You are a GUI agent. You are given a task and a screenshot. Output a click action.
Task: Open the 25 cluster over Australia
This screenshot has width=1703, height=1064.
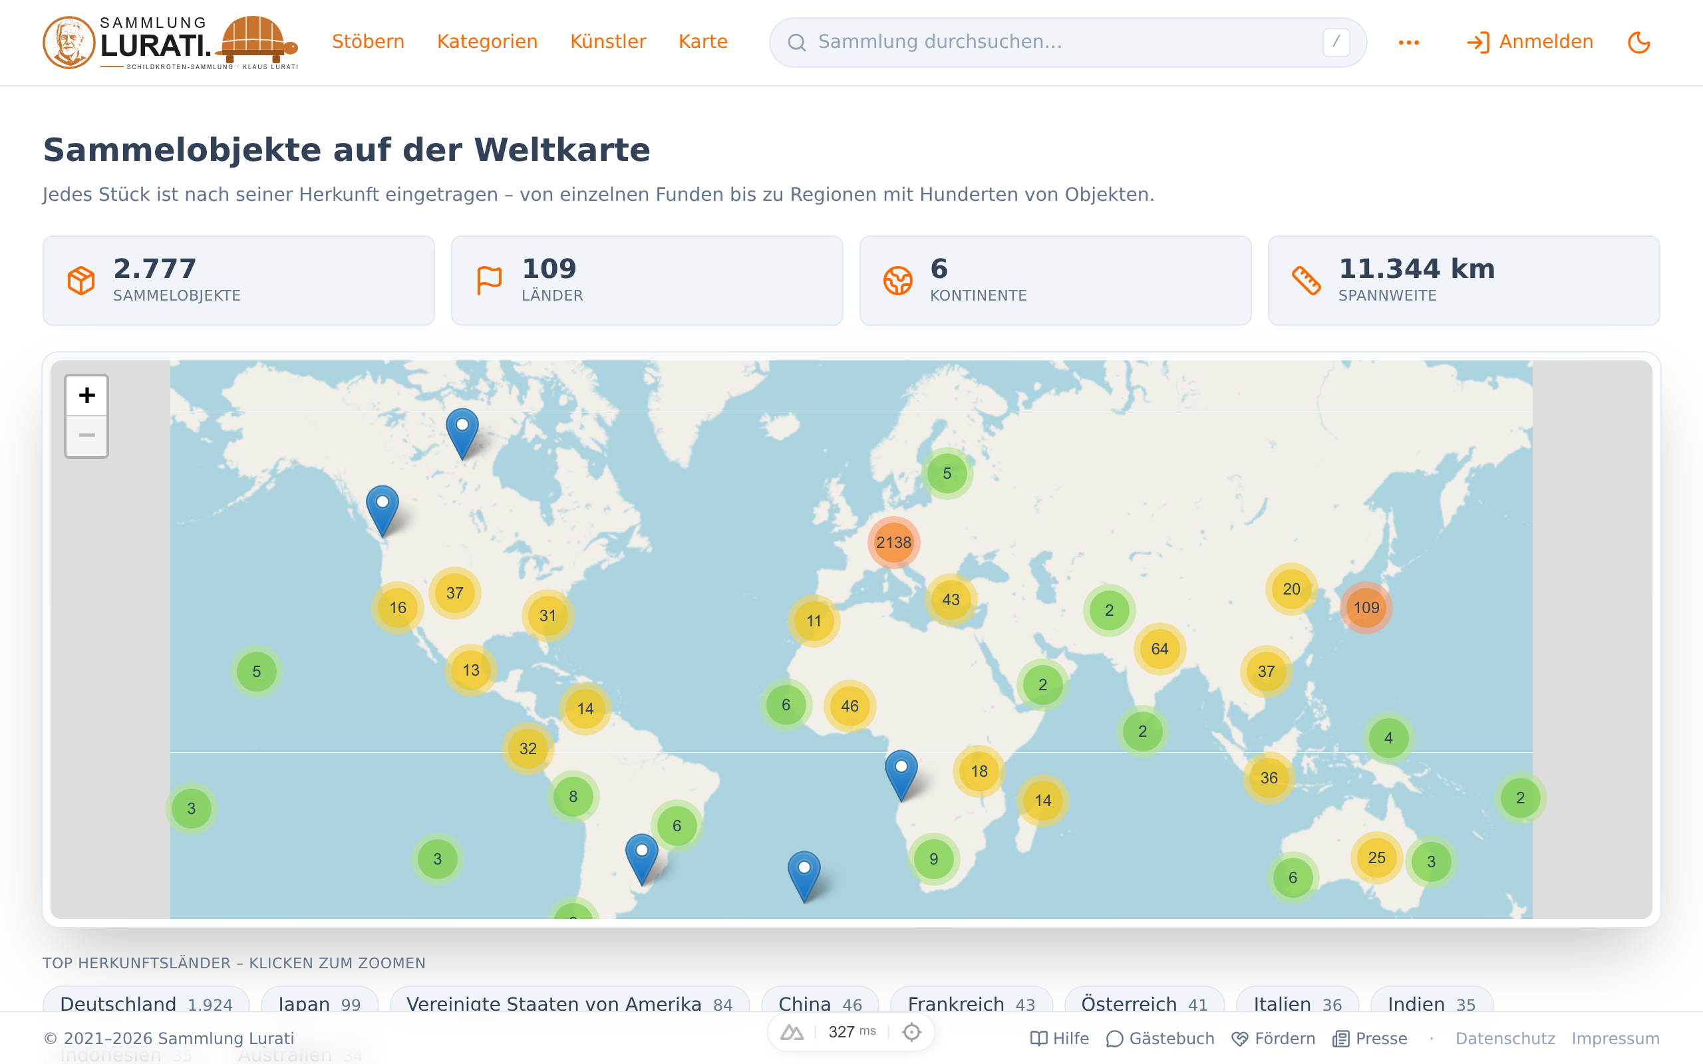[x=1376, y=858]
